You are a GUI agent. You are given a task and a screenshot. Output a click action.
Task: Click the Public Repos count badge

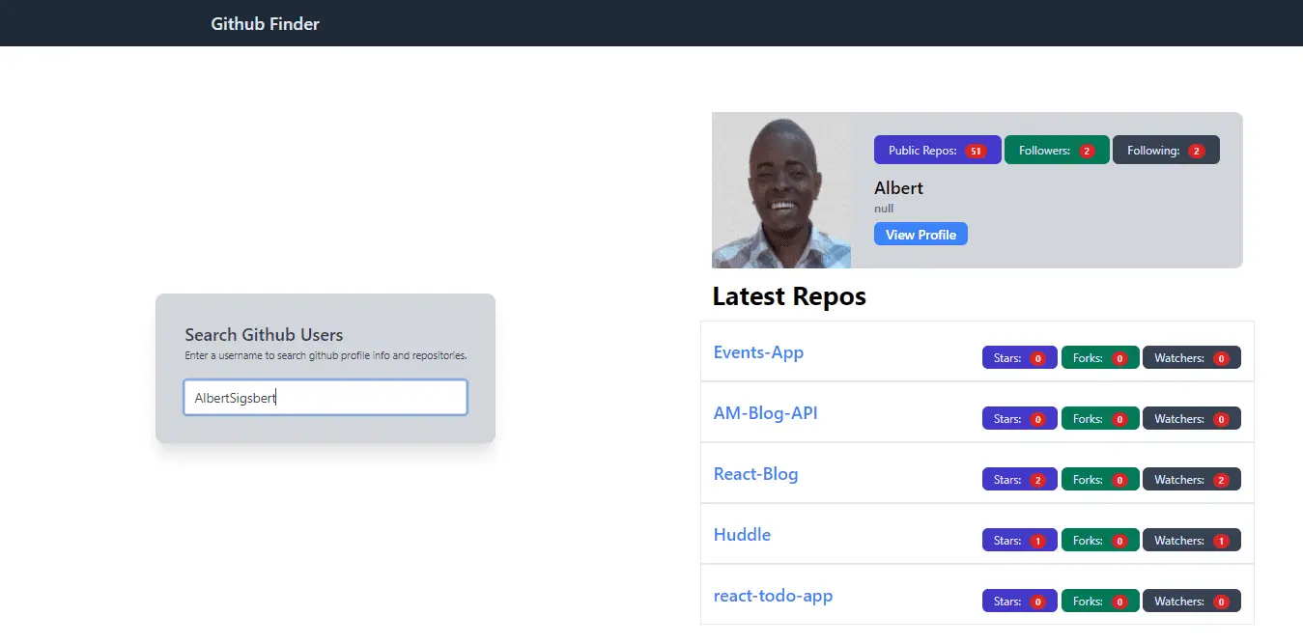tap(936, 150)
